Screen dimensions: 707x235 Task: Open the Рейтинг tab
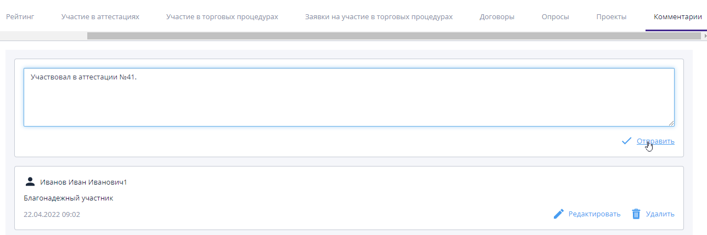(x=20, y=17)
